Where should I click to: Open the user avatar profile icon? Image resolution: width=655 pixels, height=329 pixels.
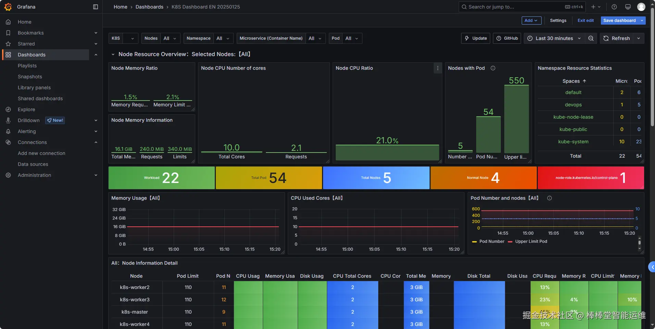[641, 7]
